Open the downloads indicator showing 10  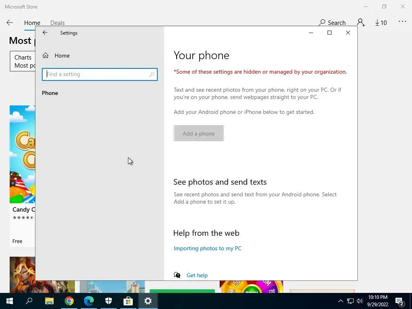[x=381, y=23]
